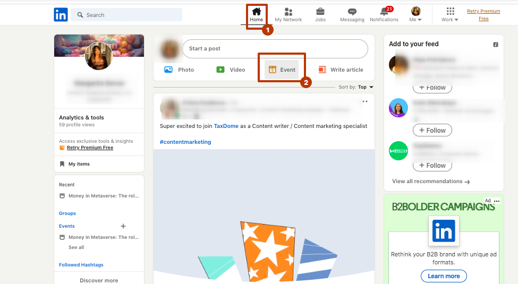Open the Jobs tab

click(x=320, y=15)
